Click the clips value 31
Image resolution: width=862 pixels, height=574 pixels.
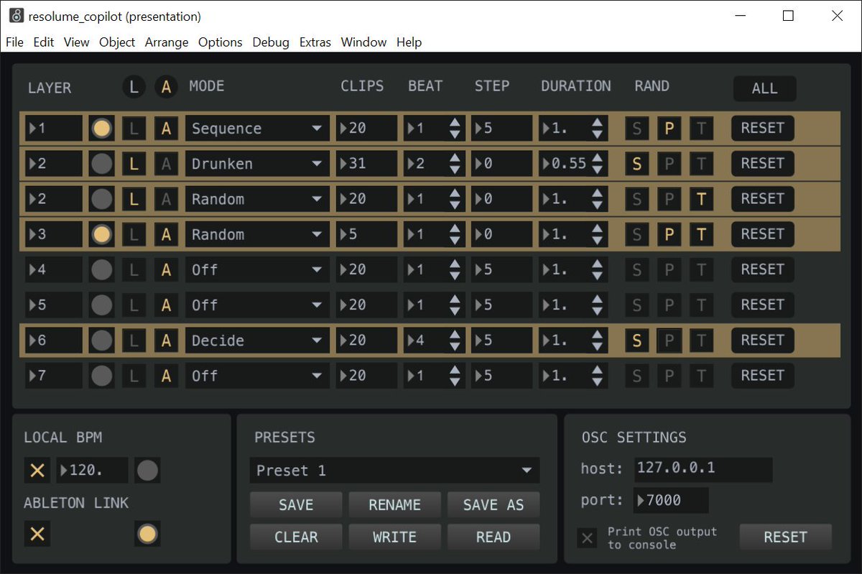tap(366, 164)
